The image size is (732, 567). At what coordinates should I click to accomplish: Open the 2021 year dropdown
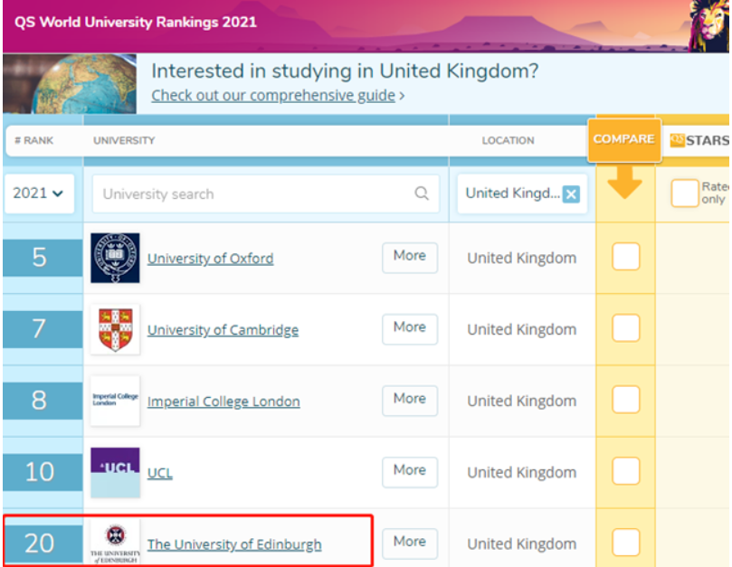pyautogui.click(x=39, y=194)
